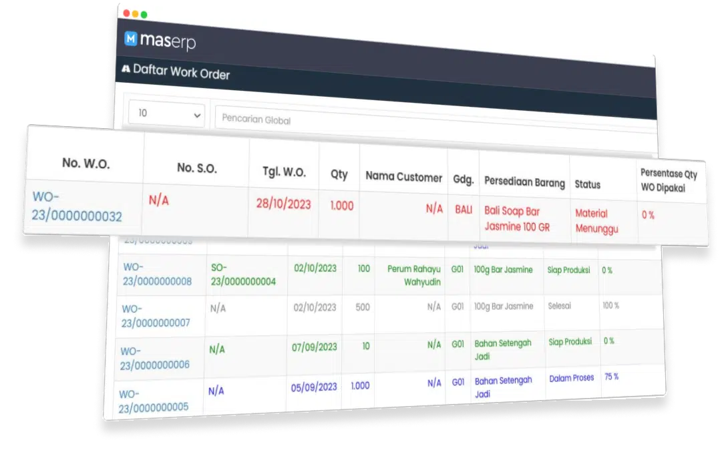Click the binoculars icon beside Daftar Work Order

pyautogui.click(x=126, y=69)
